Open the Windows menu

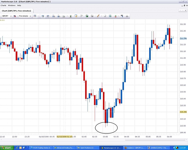[x=12, y=5]
